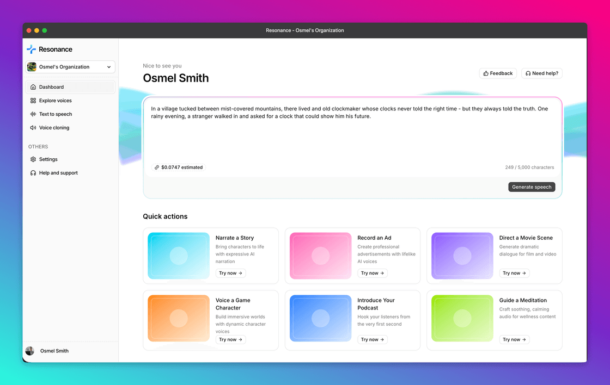Go to Explore voices
The height and width of the screenshot is (385, 610).
(x=70, y=101)
